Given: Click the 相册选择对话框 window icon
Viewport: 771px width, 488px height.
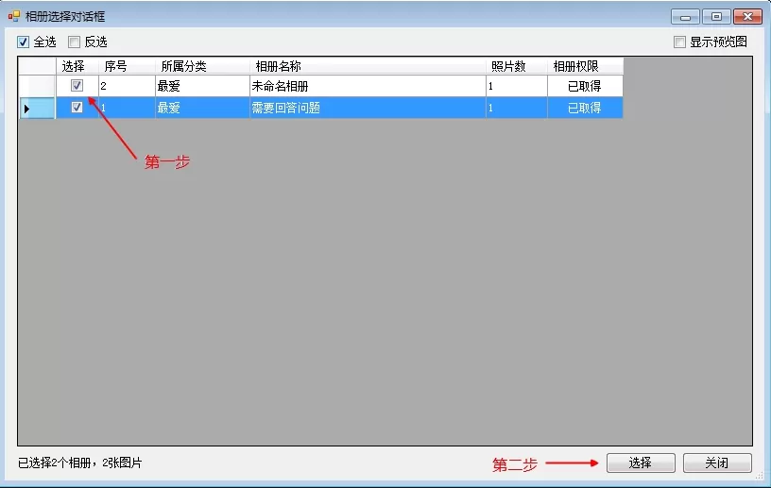Looking at the screenshot, I should (x=14, y=16).
